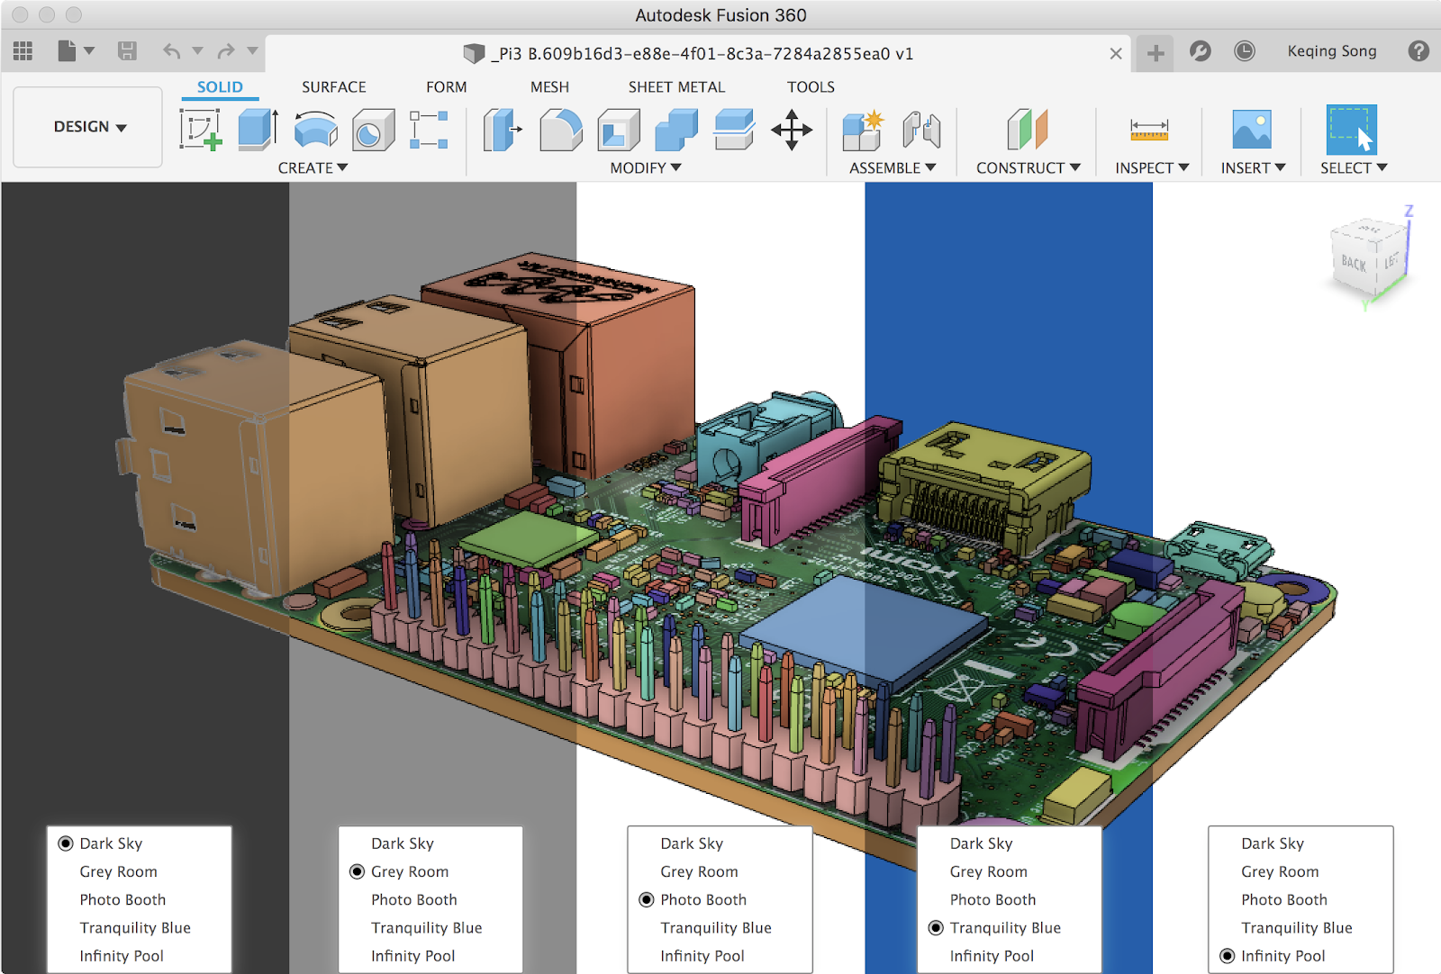Open the Extensions/updates circular arrow icon
Viewport: 1441px width, 974px height.
click(1200, 51)
